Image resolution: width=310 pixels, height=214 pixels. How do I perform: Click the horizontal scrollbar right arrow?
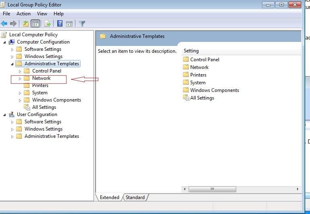298,189
